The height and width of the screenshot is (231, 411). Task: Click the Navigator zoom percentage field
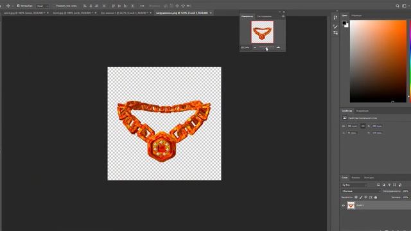245,47
